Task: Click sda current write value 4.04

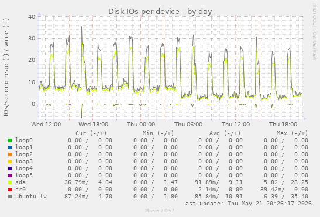Action: (105, 182)
